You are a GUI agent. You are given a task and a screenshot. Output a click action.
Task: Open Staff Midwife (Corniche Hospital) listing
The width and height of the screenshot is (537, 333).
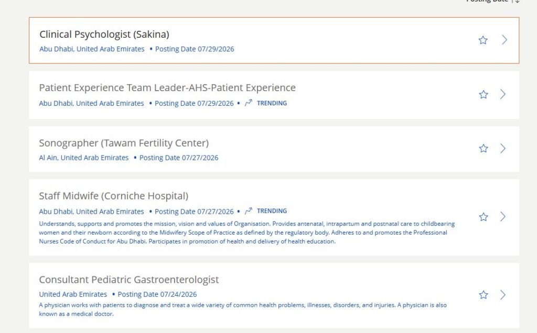[113, 196]
